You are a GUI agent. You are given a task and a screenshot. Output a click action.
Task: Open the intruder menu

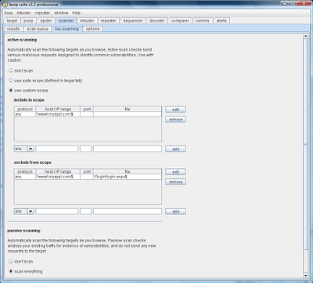[23, 13]
